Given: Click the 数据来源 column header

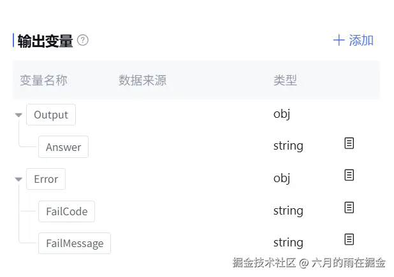Looking at the screenshot, I should [142, 80].
